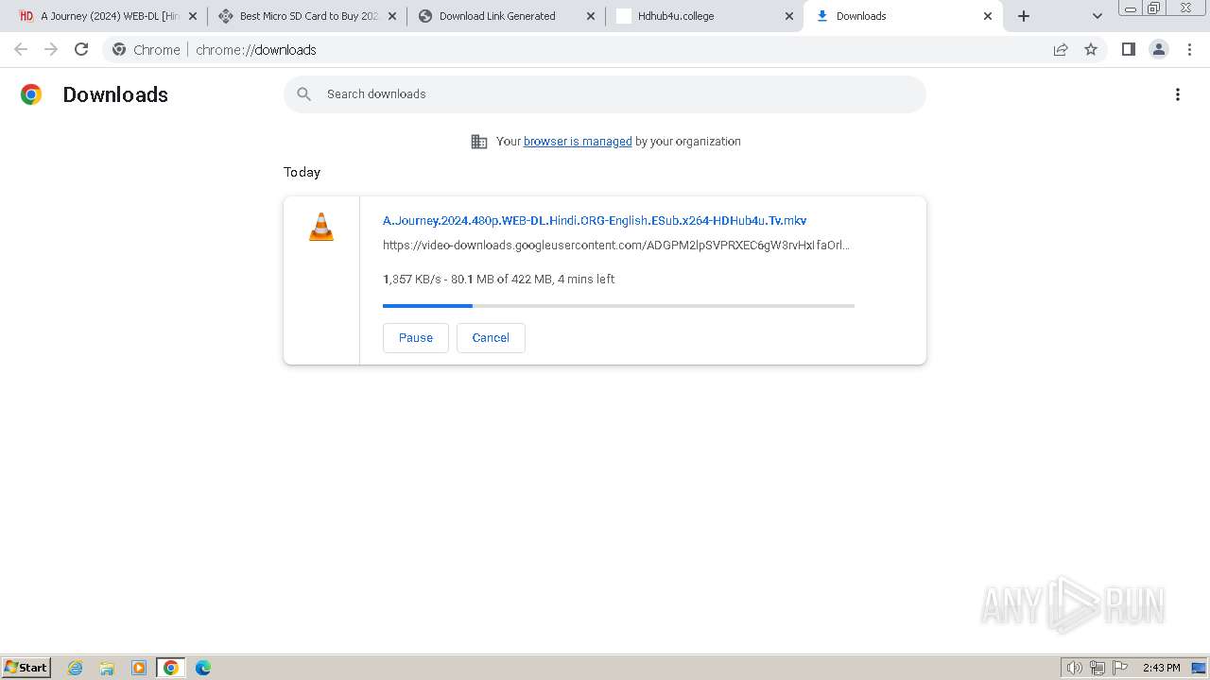
Task: Pause the current download
Action: [x=416, y=338]
